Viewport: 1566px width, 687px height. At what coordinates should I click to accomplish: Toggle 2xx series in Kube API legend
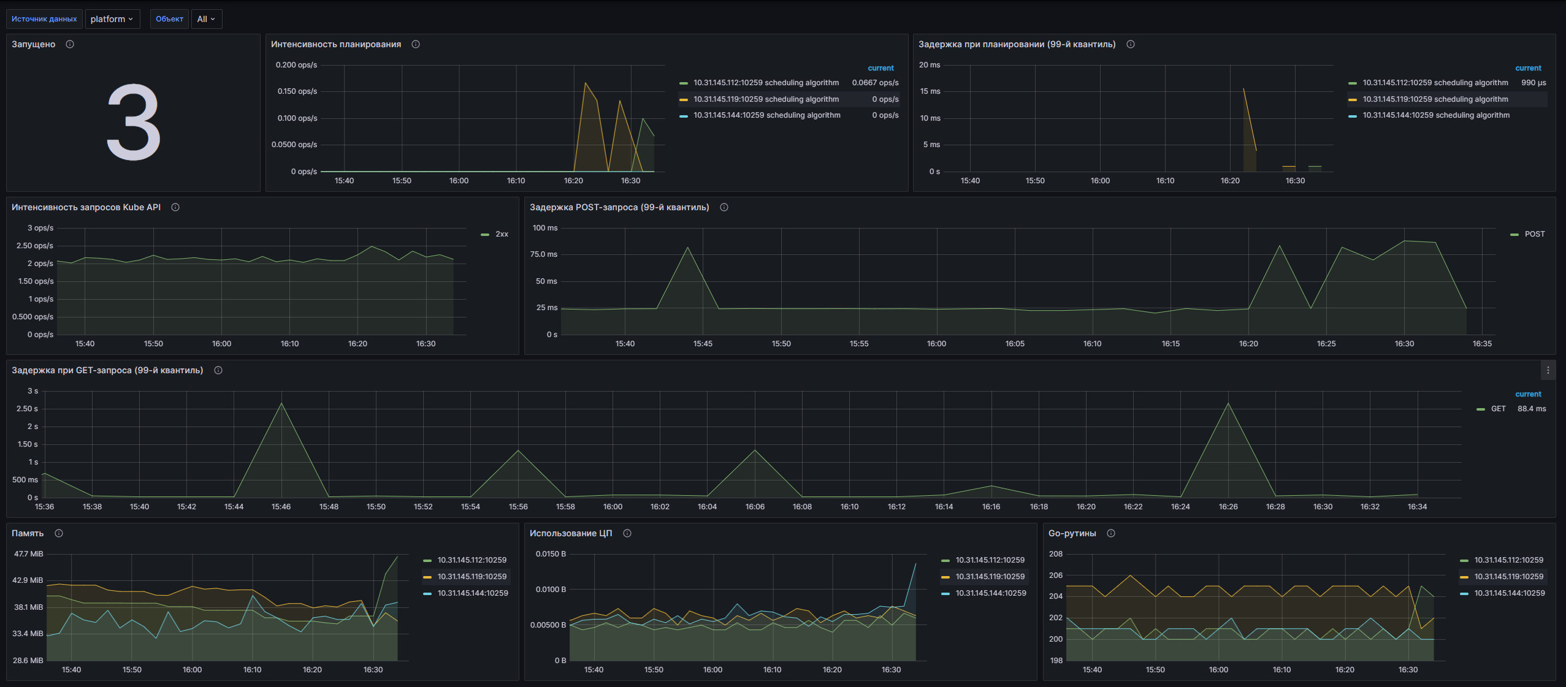tap(502, 234)
